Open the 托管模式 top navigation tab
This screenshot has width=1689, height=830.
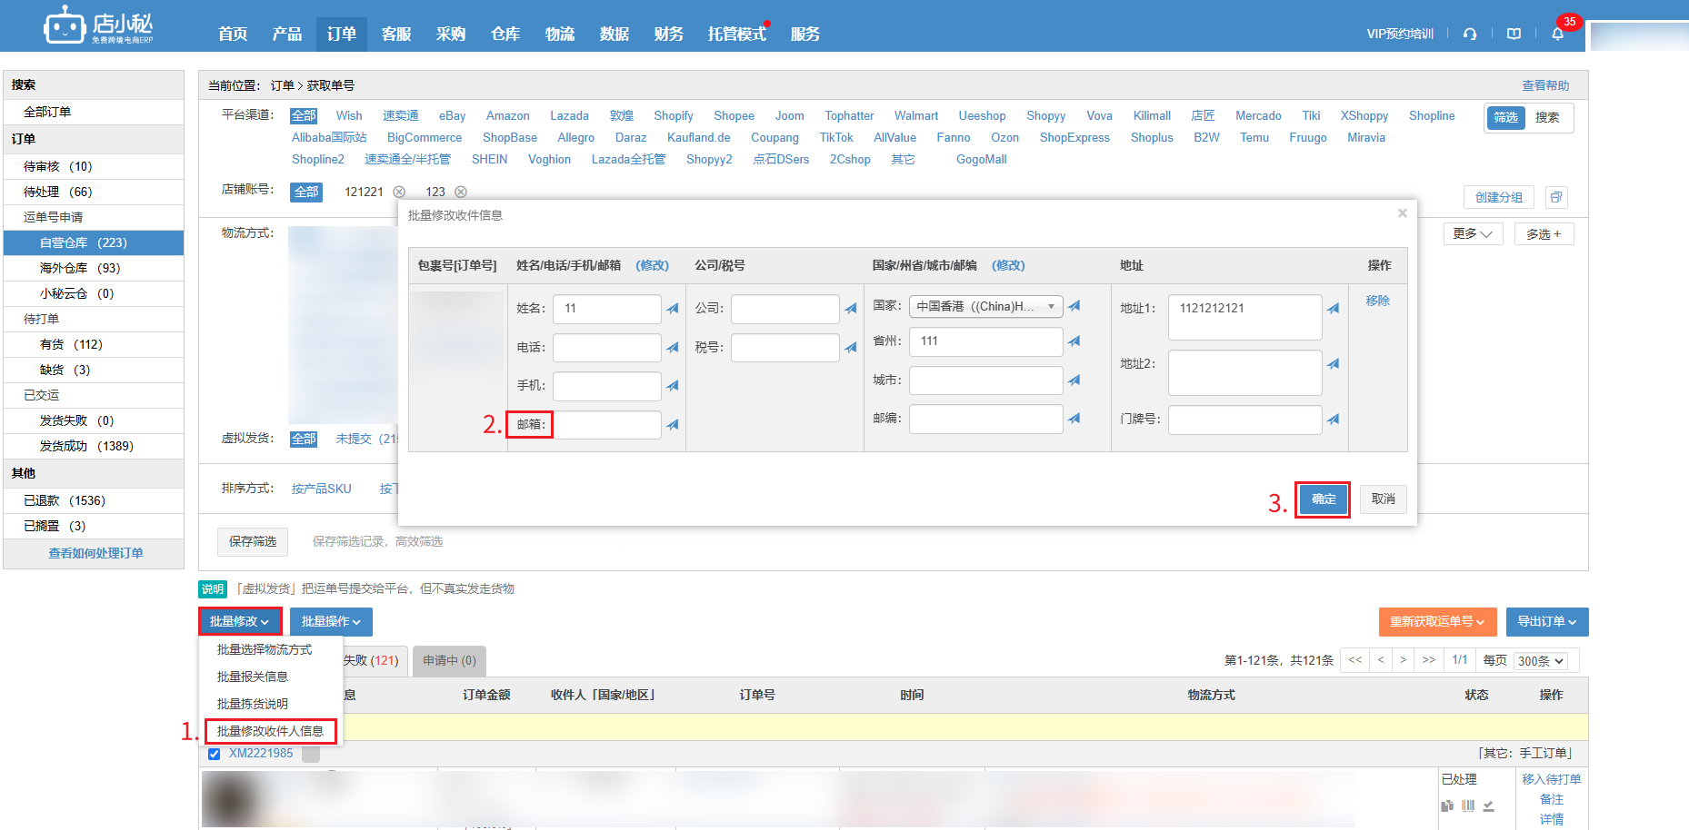click(x=737, y=34)
